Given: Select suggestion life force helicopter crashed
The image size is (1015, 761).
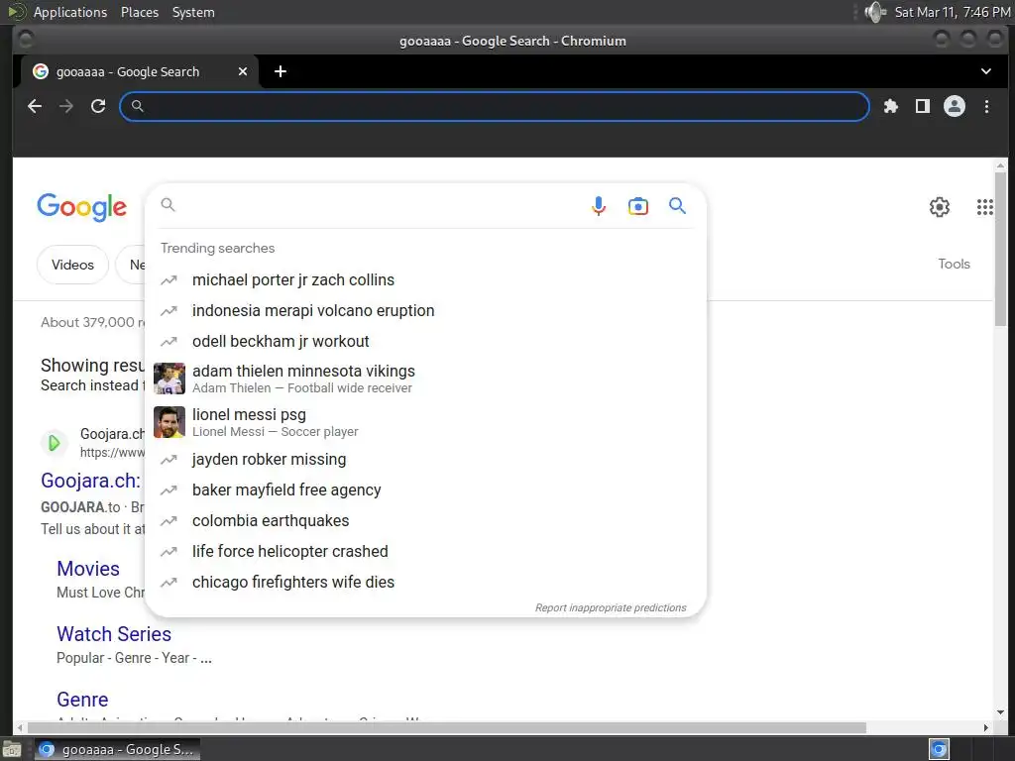Looking at the screenshot, I should tap(426, 551).
